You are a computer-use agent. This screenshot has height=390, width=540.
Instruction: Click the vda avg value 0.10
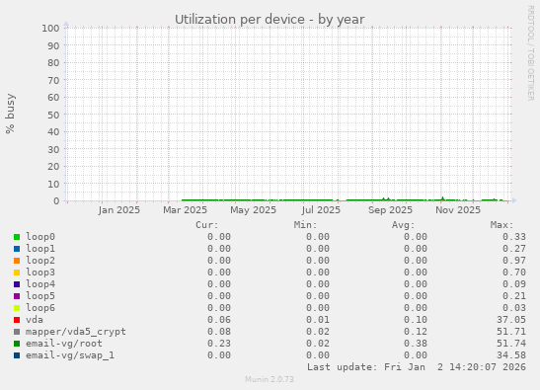coord(416,320)
